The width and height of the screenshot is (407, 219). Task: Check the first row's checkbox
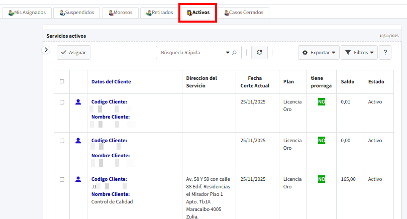tap(62, 102)
